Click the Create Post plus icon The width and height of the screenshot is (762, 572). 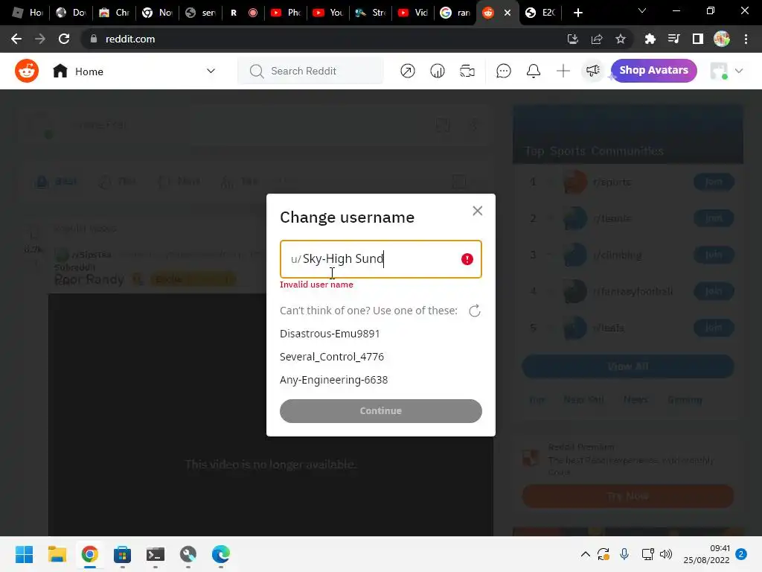[x=563, y=71]
